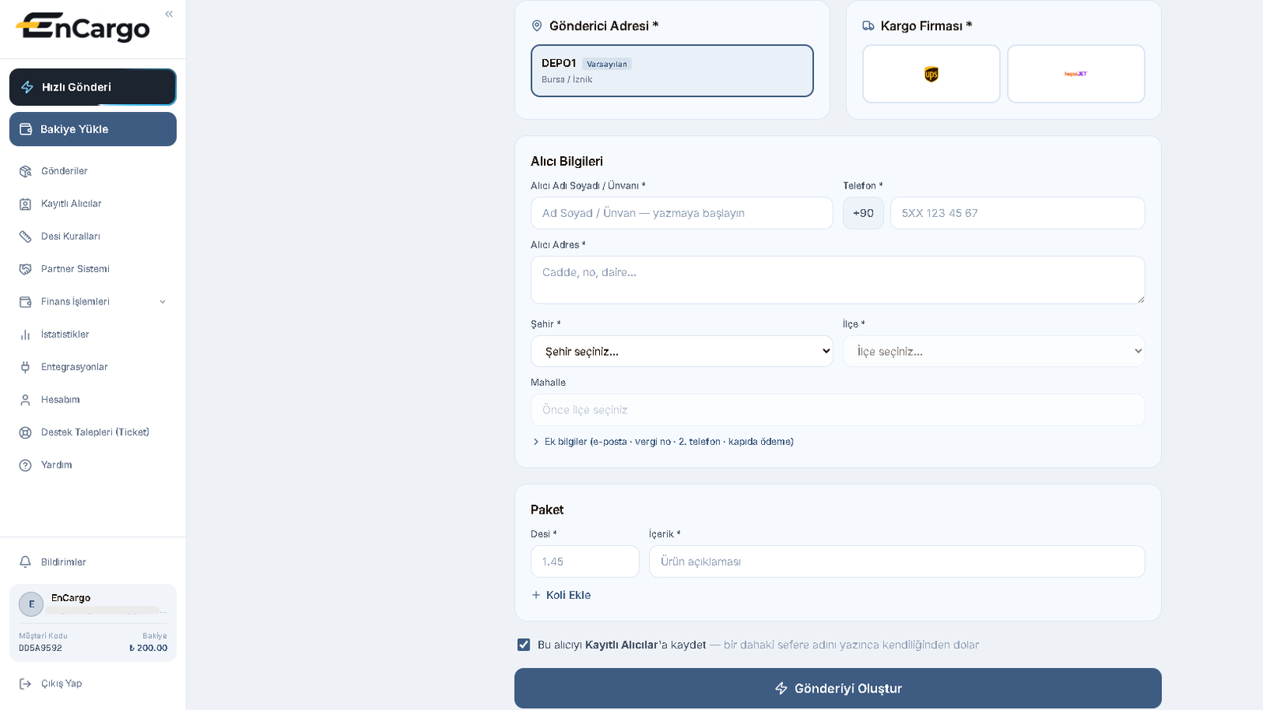Collapse the sidebar with the double-chevron icon
Screen dimensions: 1263x710
click(x=169, y=14)
